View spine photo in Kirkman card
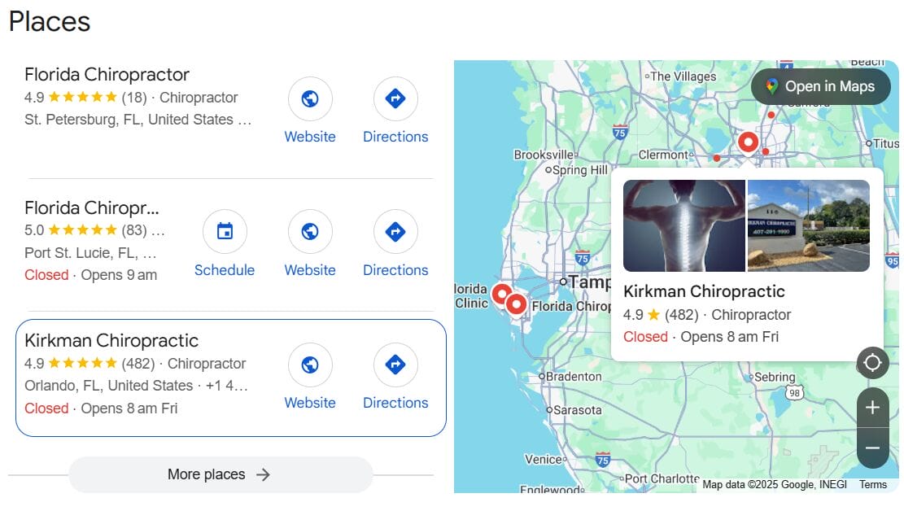 point(684,225)
